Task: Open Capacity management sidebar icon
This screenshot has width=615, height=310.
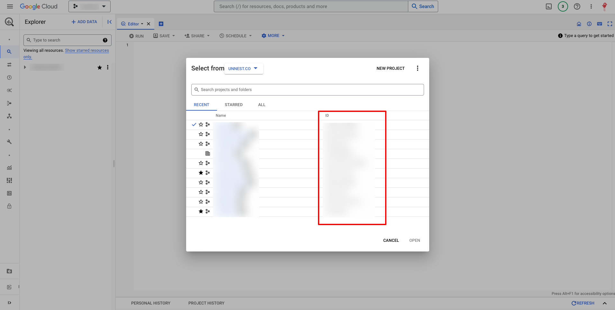Action: coord(9,180)
